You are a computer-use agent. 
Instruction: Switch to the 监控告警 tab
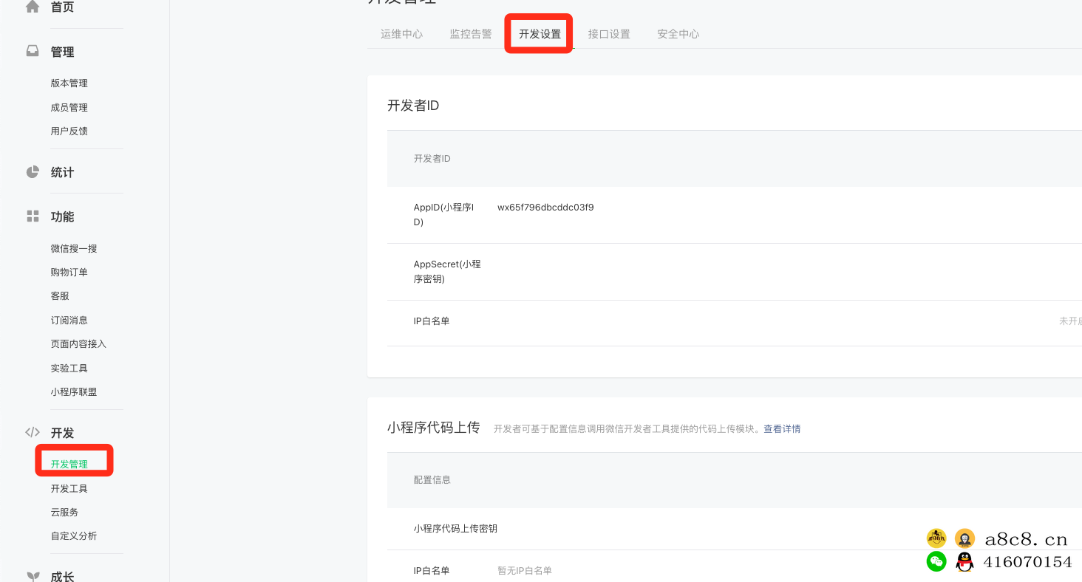pos(471,34)
